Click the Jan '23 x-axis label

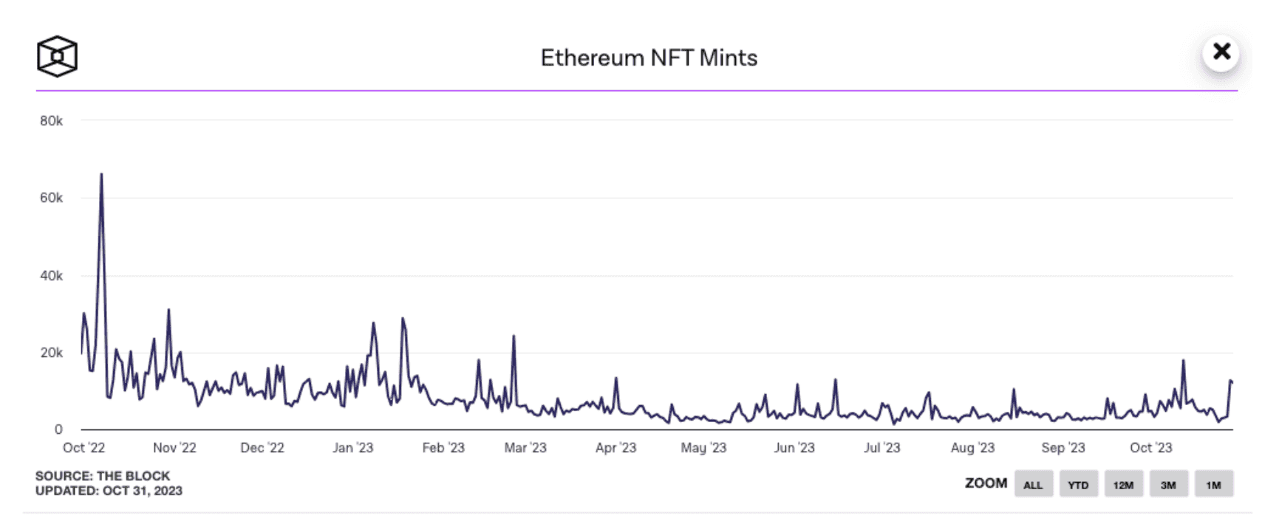pyautogui.click(x=352, y=447)
